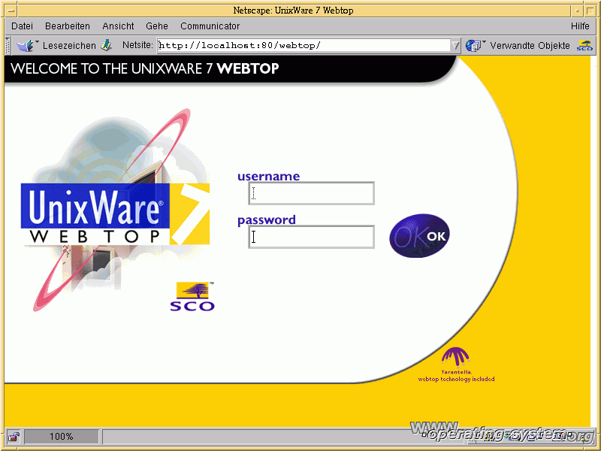Click into the password field
This screenshot has height=451, width=601.
(311, 237)
